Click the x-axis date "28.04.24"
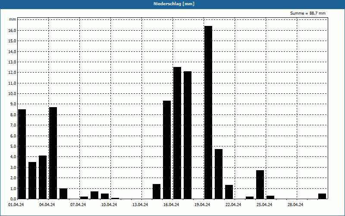 click(x=295, y=205)
